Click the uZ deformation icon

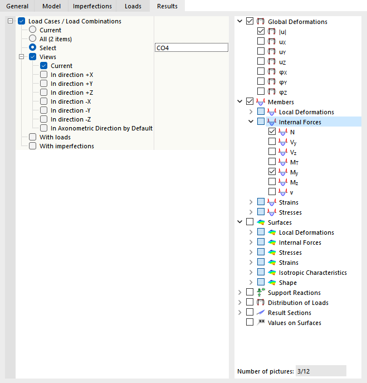coord(272,61)
